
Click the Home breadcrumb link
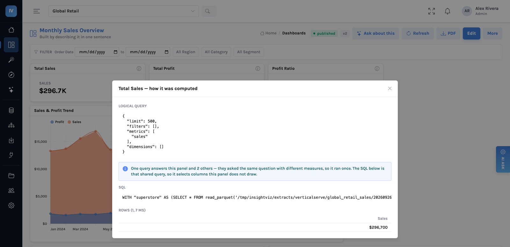(268, 33)
